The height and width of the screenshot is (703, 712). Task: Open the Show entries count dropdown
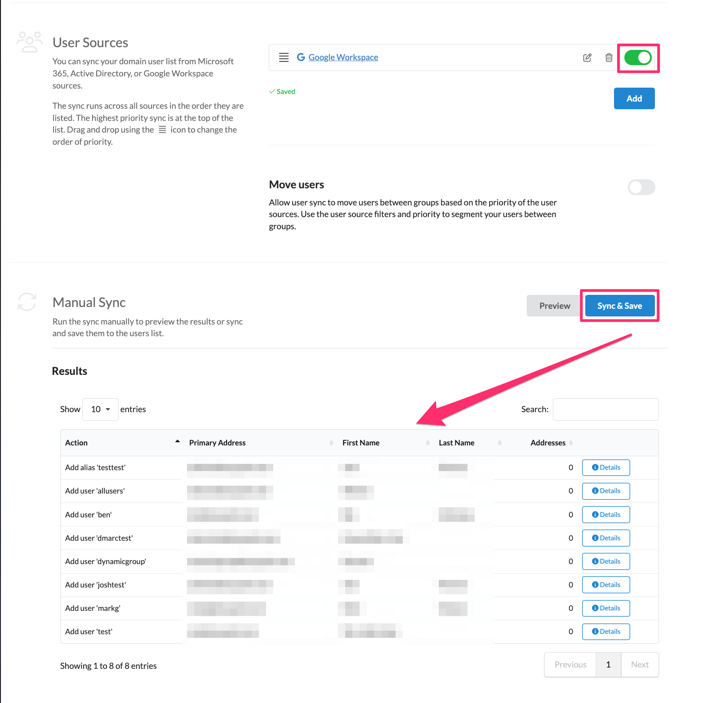coord(100,409)
